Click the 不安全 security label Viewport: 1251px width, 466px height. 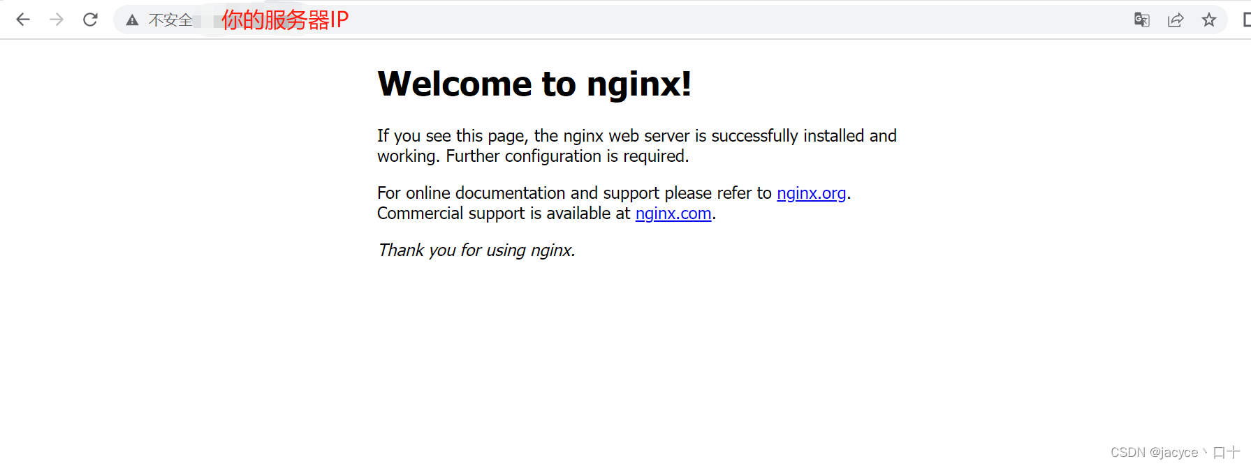170,20
